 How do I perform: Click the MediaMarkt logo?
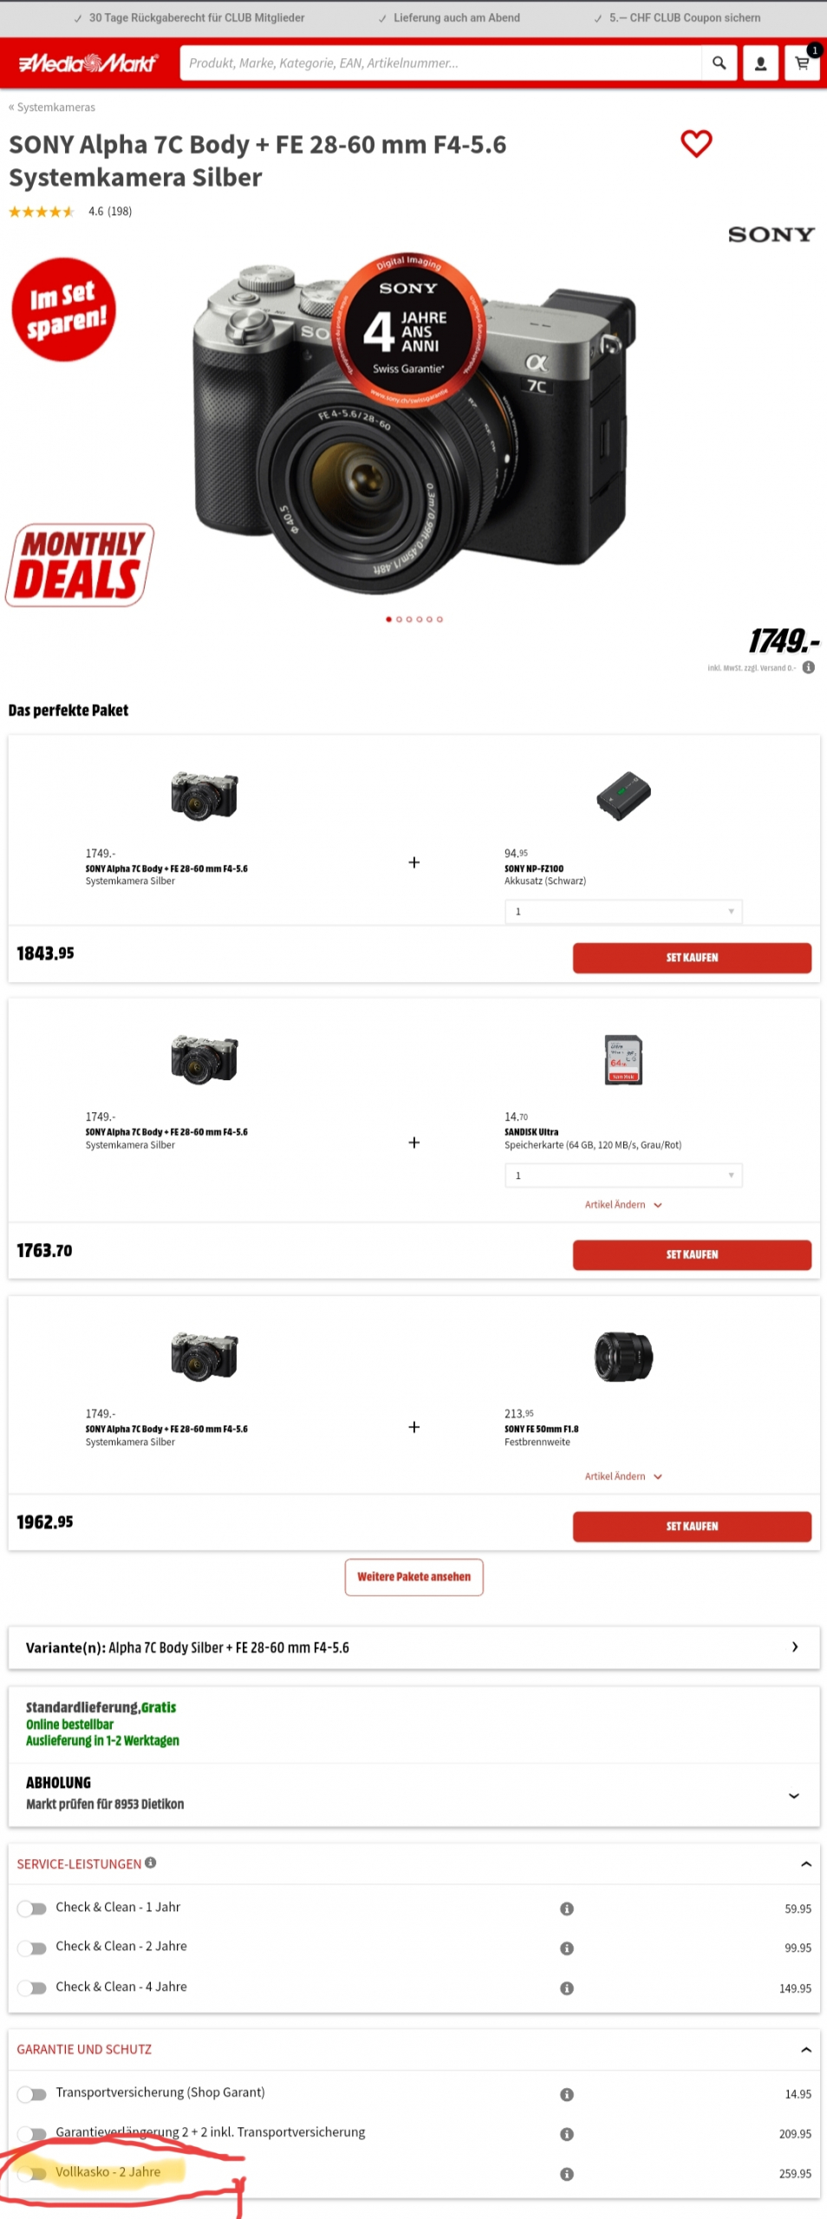(x=88, y=63)
